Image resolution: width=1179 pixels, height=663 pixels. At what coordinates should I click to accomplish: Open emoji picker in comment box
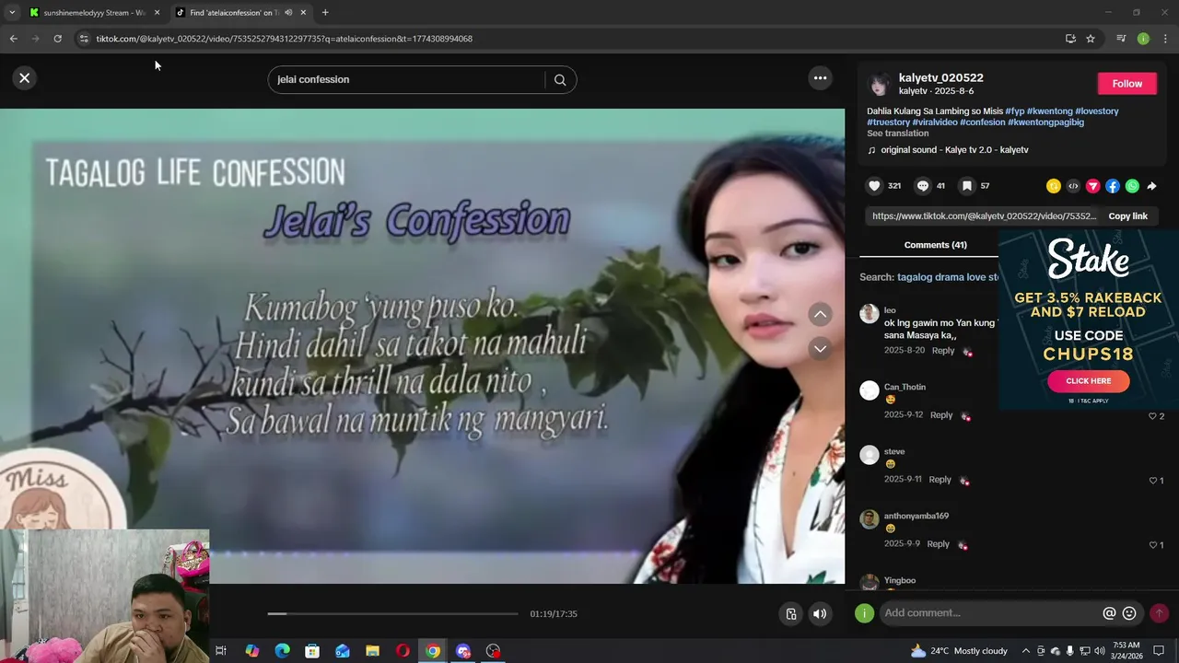[x=1129, y=613]
